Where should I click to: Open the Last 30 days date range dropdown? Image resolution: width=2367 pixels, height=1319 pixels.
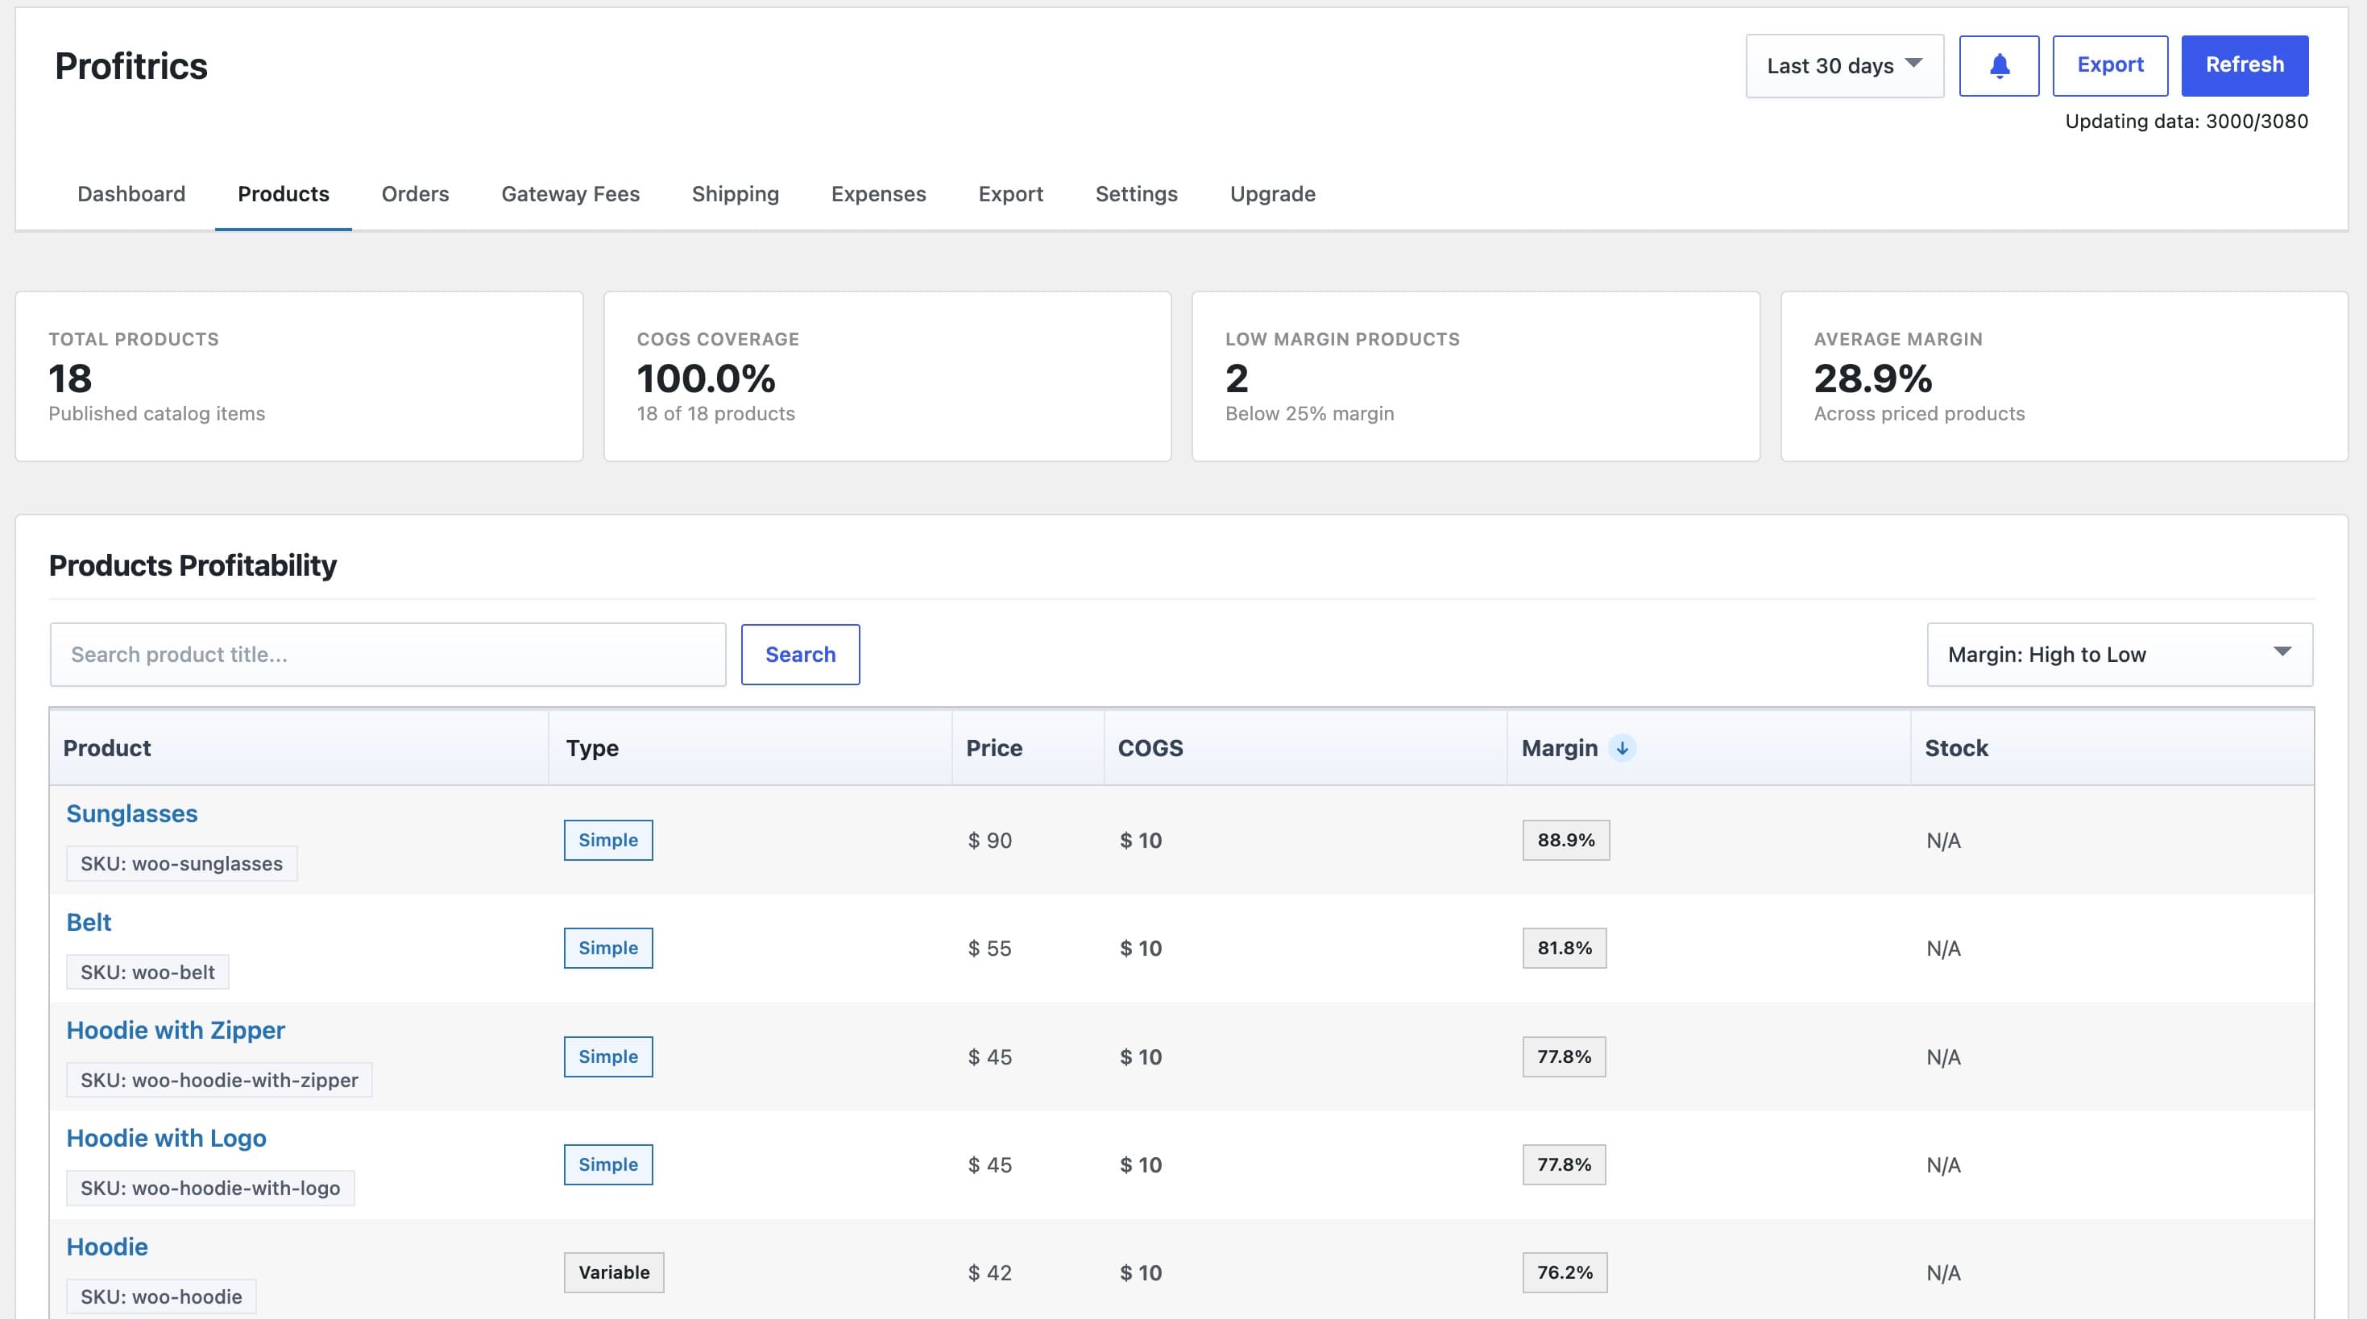tap(1844, 65)
